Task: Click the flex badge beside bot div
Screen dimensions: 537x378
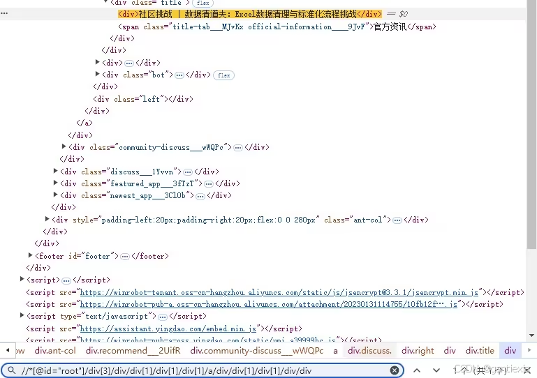Action: [x=223, y=75]
